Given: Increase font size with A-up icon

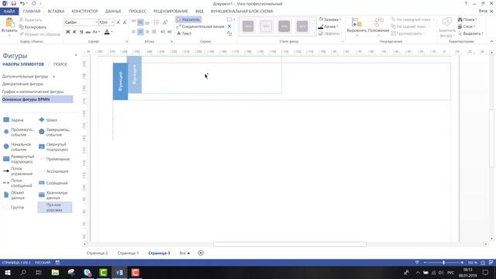Looking at the screenshot, I should tap(119, 22).
